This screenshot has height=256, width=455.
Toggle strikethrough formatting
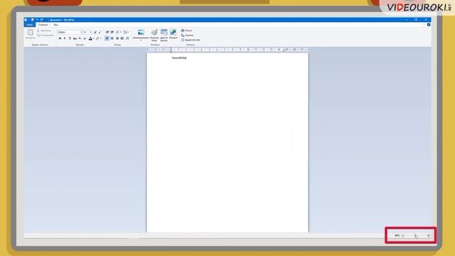point(75,38)
